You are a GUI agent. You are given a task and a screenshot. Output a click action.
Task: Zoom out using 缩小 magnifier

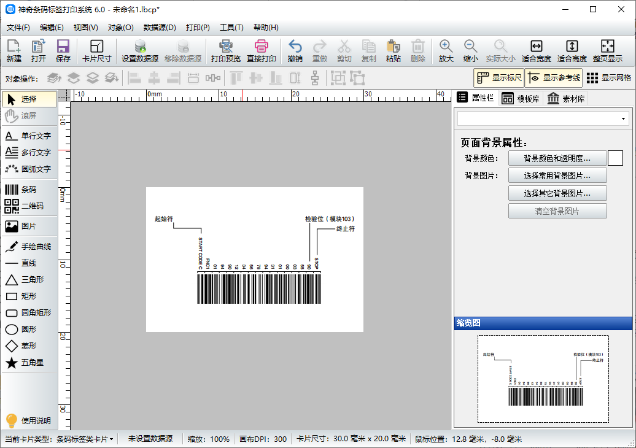[x=470, y=51]
